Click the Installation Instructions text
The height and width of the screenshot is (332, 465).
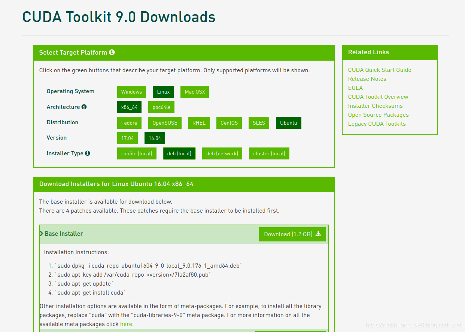point(76,253)
